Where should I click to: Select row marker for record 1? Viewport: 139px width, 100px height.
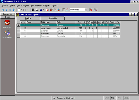[19, 25]
